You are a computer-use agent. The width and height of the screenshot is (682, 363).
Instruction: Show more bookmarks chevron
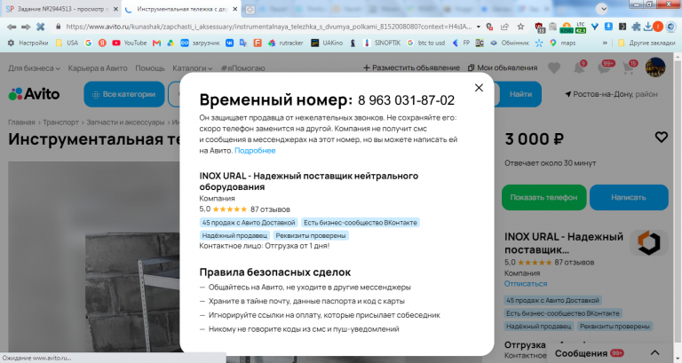[x=605, y=43]
